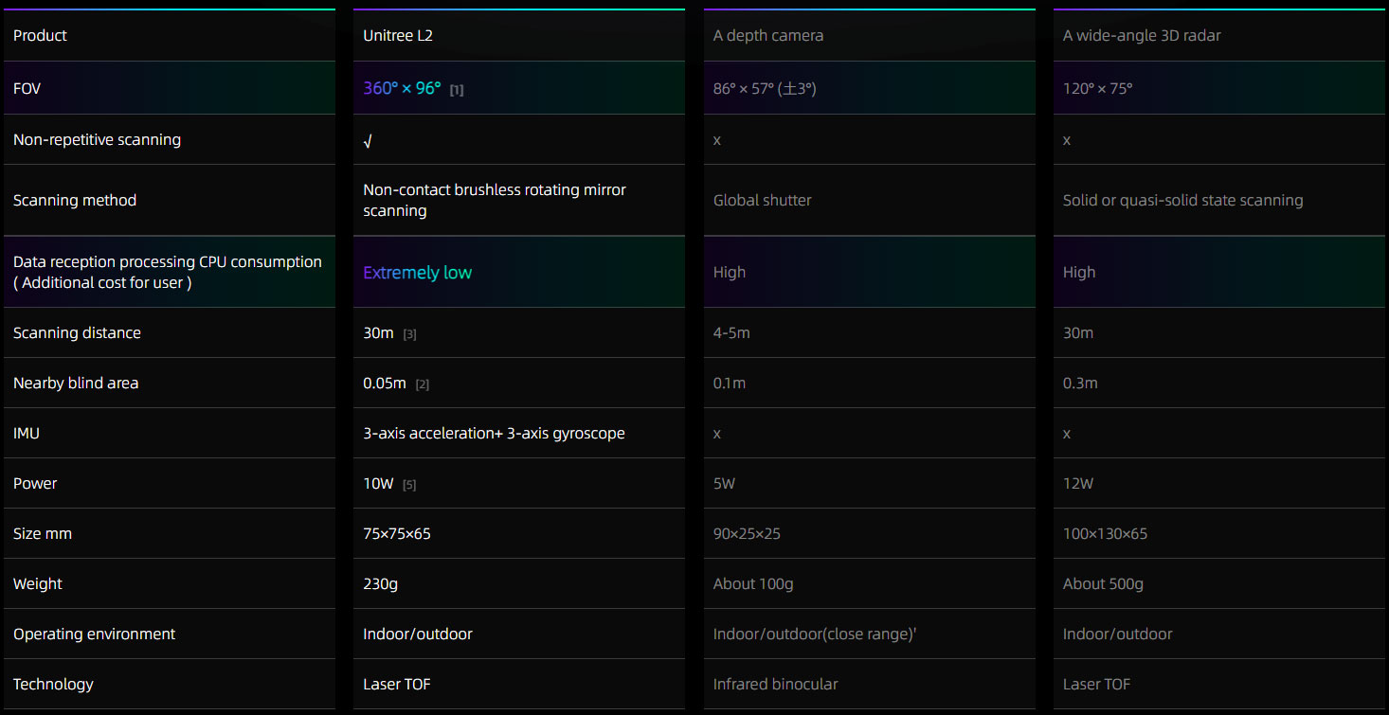Click the 'Non-repetitive scanning' row label

[x=97, y=139]
